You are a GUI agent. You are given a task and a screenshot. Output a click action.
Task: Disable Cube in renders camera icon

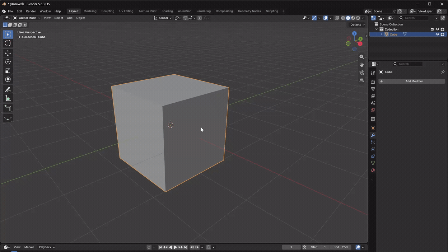[442, 35]
